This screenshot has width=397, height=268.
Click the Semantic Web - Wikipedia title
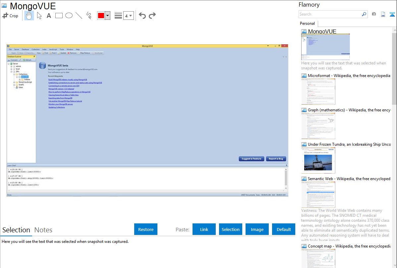349,178
